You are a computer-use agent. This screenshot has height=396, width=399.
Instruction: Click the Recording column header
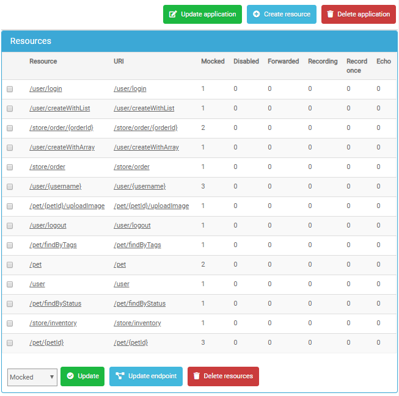point(323,62)
